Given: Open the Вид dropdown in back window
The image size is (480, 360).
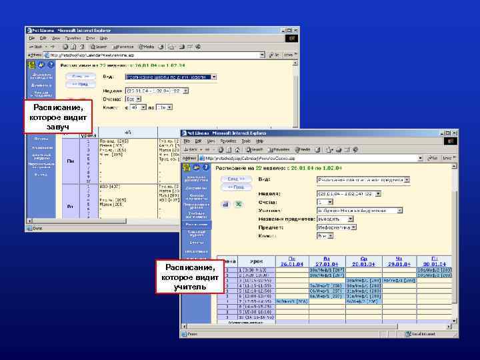Looking at the screenshot, I should pos(214,77).
